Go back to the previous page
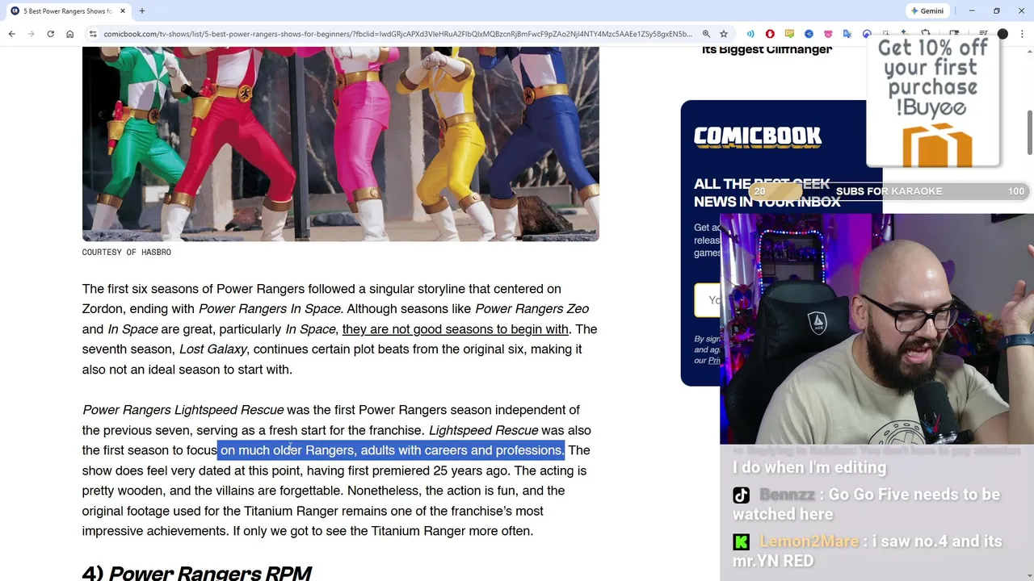1034x581 pixels. (x=11, y=34)
